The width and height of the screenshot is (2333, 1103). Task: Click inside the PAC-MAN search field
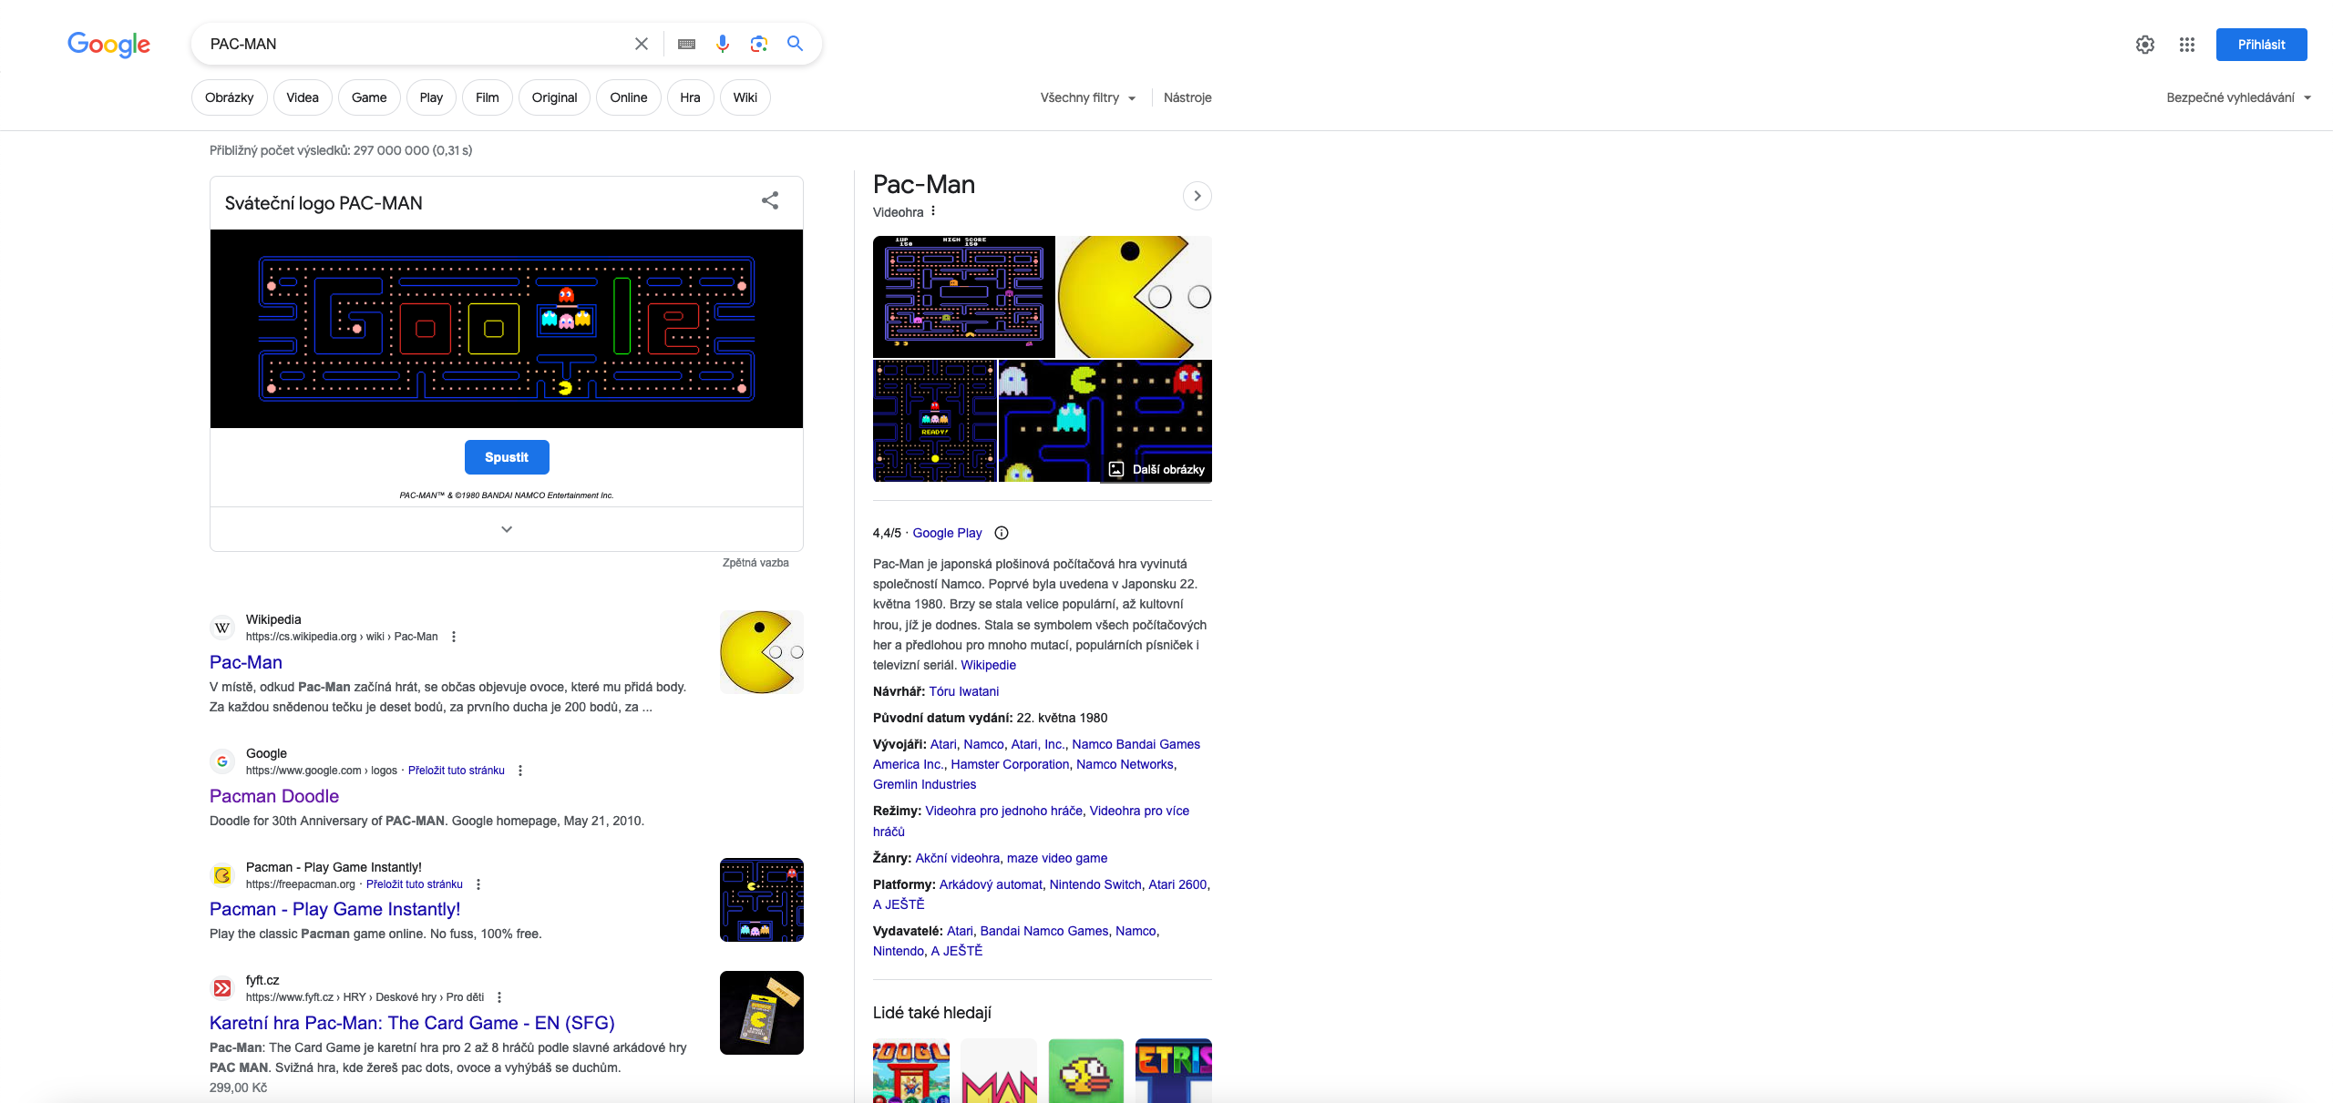click(x=410, y=44)
